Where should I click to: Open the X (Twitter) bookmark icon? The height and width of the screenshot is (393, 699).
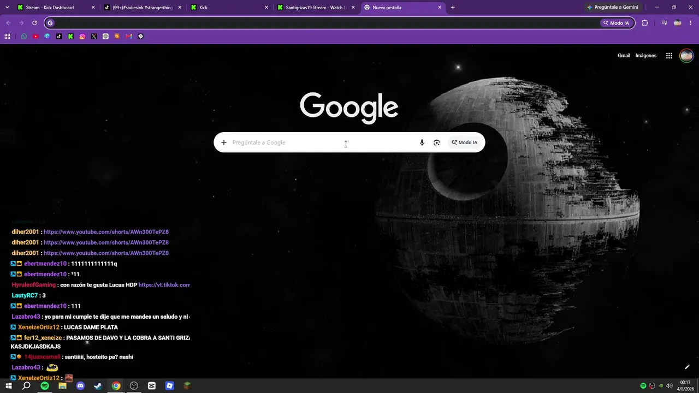(94, 37)
